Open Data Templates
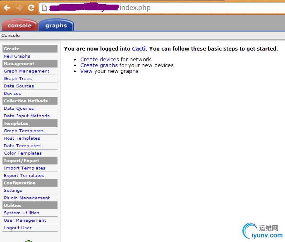The width and height of the screenshot is (285, 242). [x=22, y=146]
